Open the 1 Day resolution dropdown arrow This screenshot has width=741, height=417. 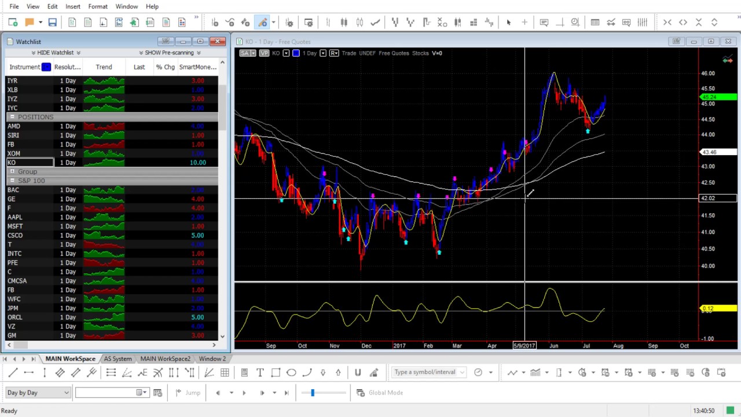click(x=323, y=53)
